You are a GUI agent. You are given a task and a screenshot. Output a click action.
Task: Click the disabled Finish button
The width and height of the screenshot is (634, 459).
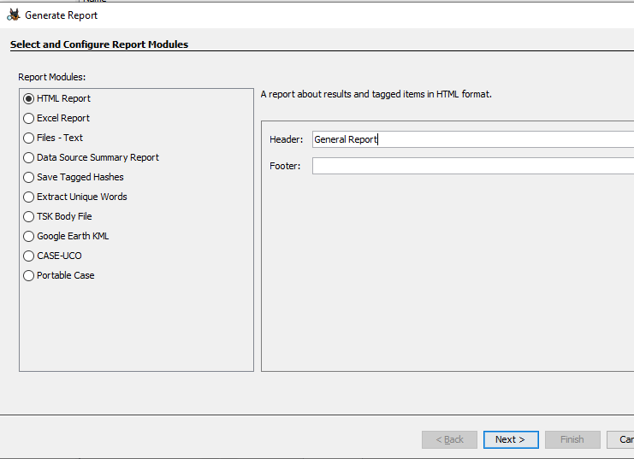click(572, 439)
